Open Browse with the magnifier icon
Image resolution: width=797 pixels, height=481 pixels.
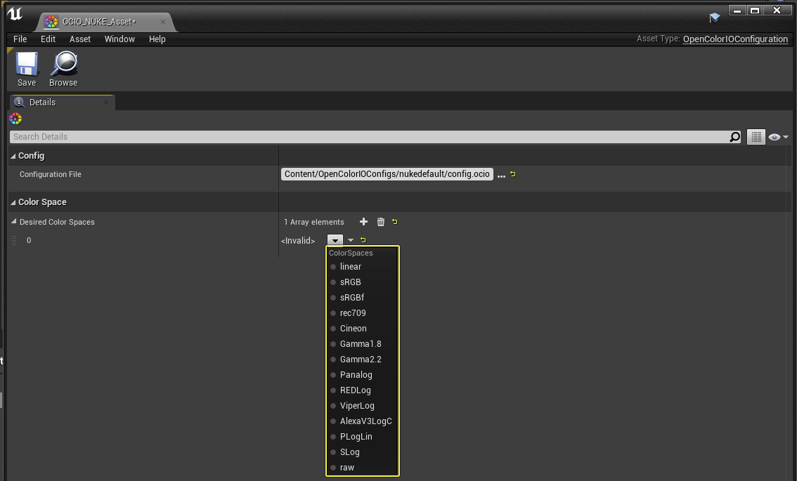pyautogui.click(x=64, y=65)
